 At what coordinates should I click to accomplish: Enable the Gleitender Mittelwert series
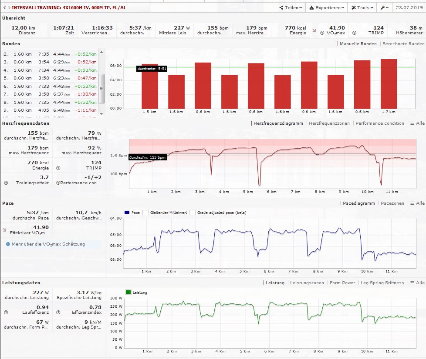click(146, 213)
